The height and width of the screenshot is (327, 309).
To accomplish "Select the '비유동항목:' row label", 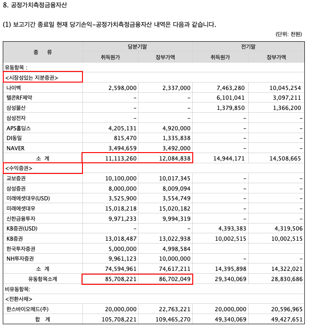I will (18, 289).
